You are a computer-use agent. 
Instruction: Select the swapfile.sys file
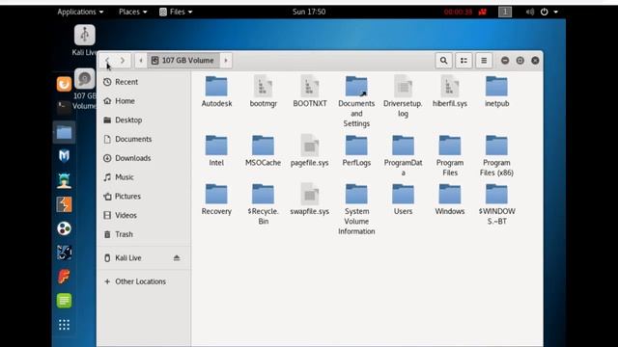tap(310, 200)
